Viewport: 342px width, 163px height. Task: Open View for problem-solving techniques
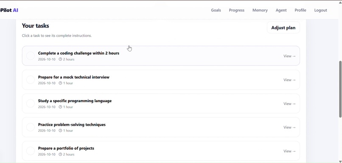[x=289, y=128]
